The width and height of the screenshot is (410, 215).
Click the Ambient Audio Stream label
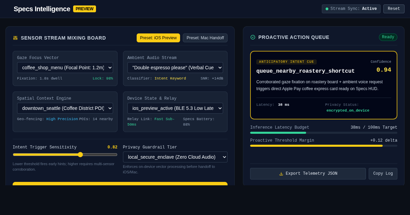pyautogui.click(x=152, y=58)
